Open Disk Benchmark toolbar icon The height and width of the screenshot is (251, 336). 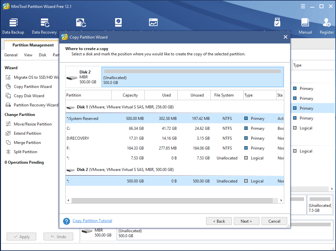(x=118, y=22)
